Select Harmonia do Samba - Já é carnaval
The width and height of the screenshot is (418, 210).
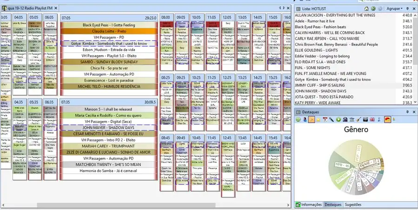(109, 170)
